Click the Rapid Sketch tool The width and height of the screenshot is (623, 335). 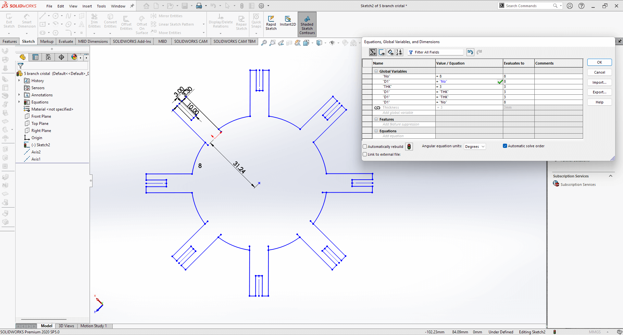[x=271, y=23]
